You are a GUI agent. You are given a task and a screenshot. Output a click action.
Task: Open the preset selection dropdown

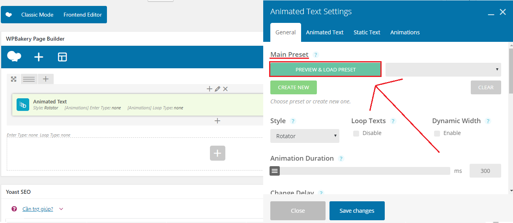coord(443,69)
